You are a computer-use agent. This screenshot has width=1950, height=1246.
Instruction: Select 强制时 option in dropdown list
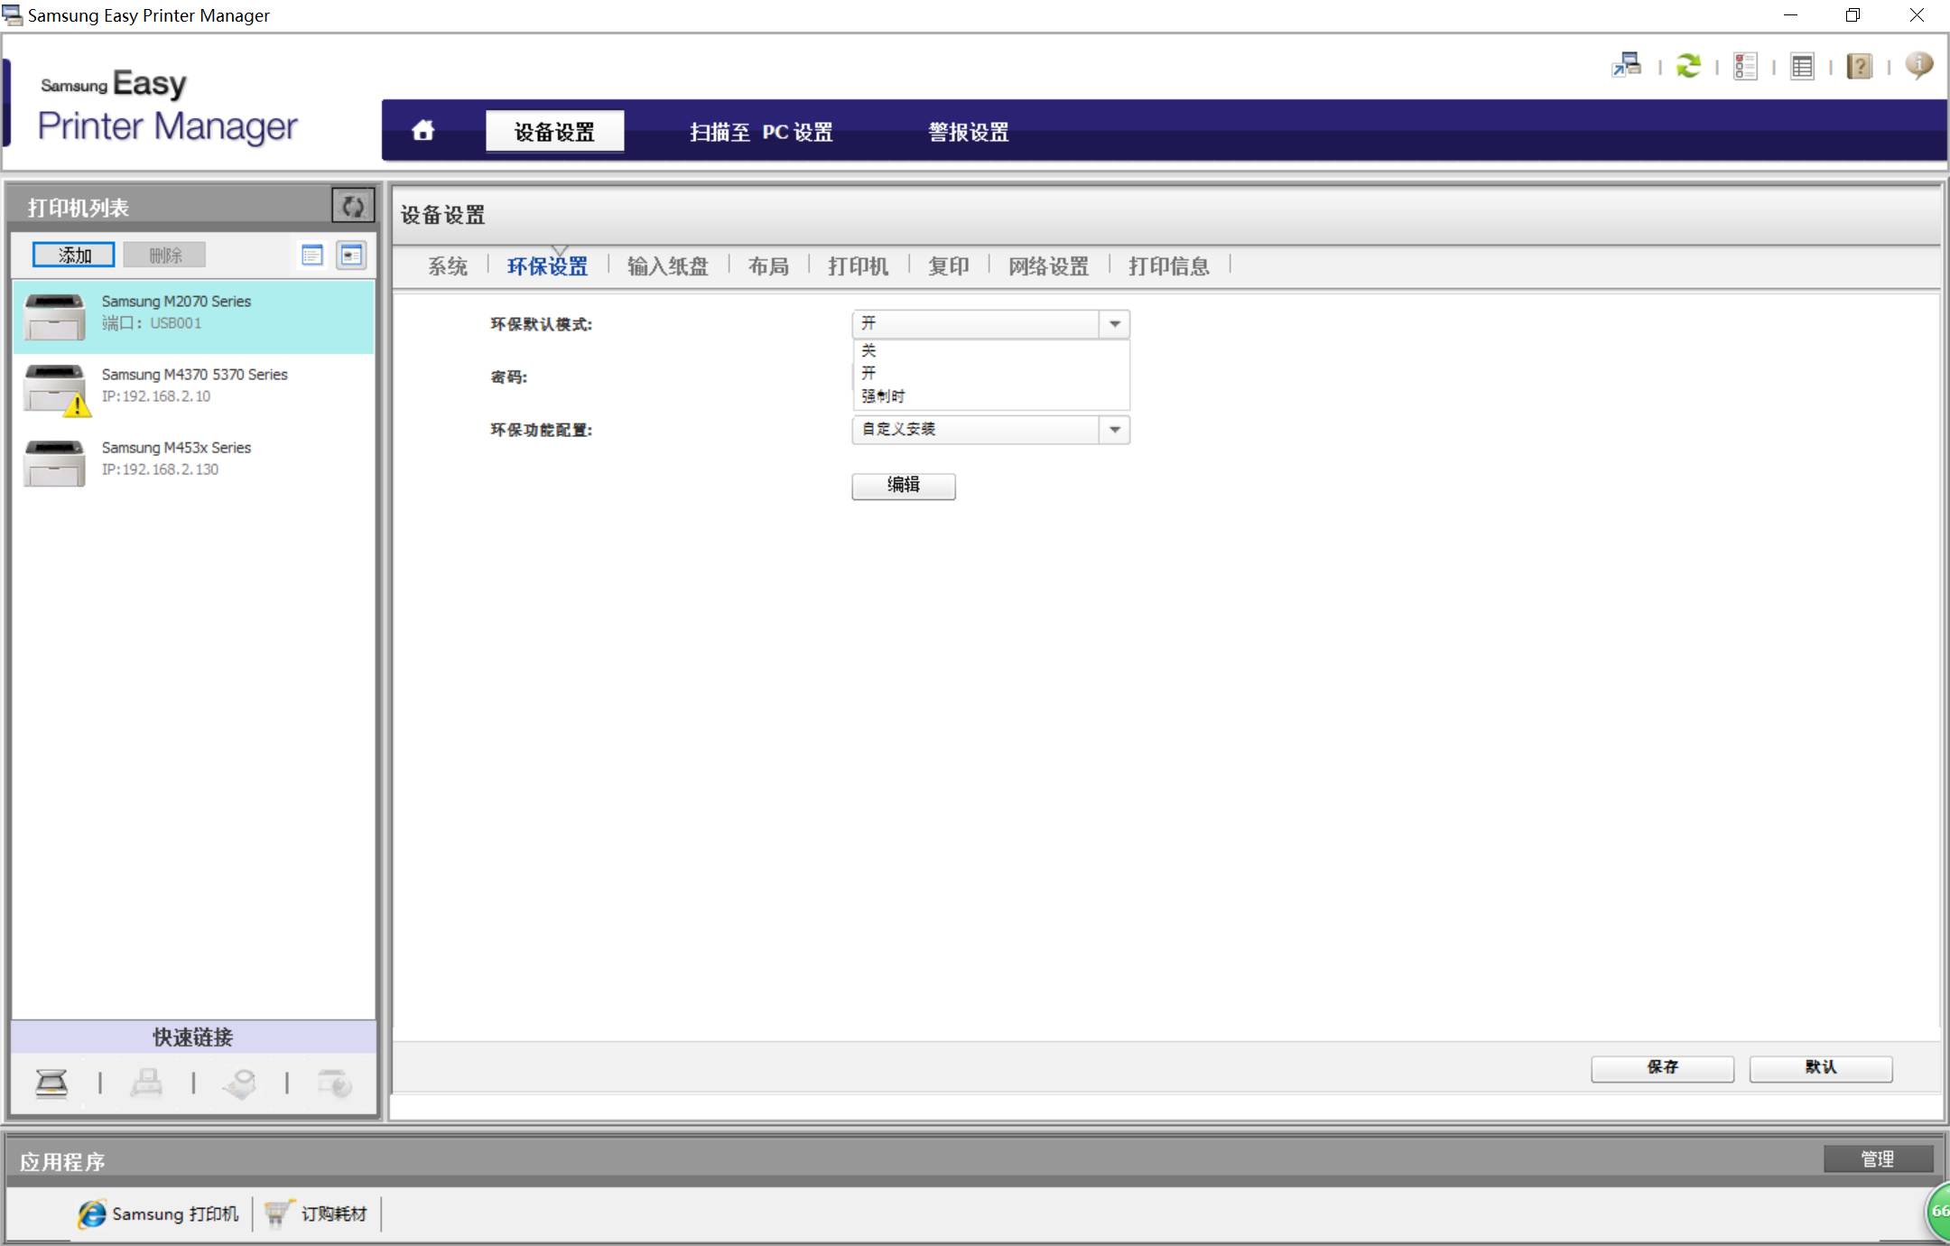point(990,396)
